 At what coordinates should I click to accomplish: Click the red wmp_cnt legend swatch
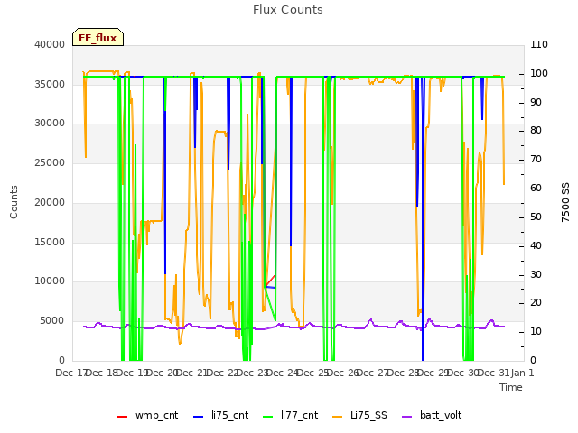pos(123,417)
